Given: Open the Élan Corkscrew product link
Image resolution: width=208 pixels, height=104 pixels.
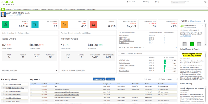Looking at the screenshot, I should coord(124,35).
